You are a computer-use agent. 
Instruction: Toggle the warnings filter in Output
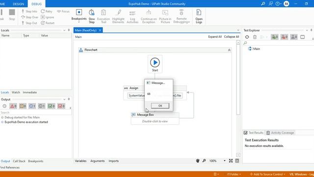(x=23, y=106)
